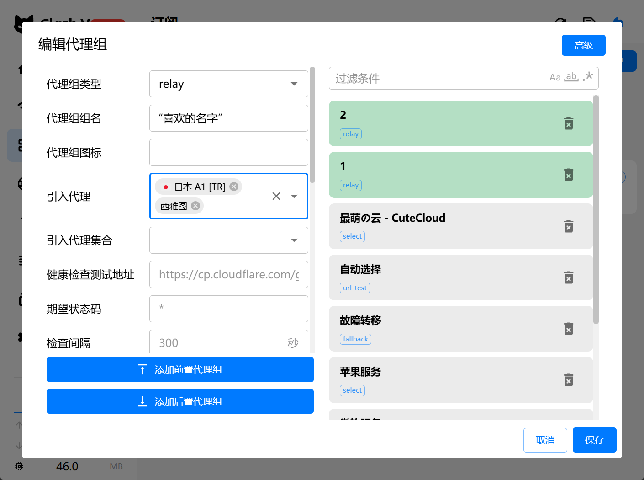The width and height of the screenshot is (644, 480).
Task: Remove the "西雅图" proxy chip
Action: [x=195, y=206]
